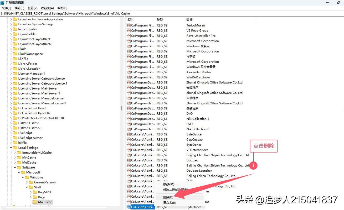Click the folder icon of launchreader key
This screenshot has width=344, height=210.
[15, 29]
